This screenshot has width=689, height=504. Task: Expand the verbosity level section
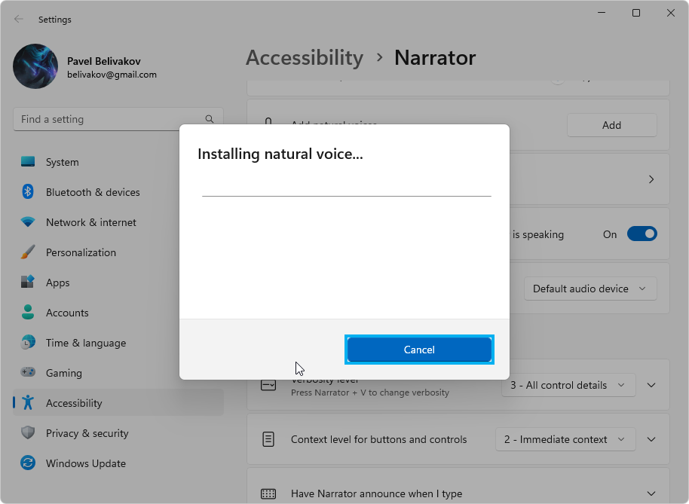(651, 385)
